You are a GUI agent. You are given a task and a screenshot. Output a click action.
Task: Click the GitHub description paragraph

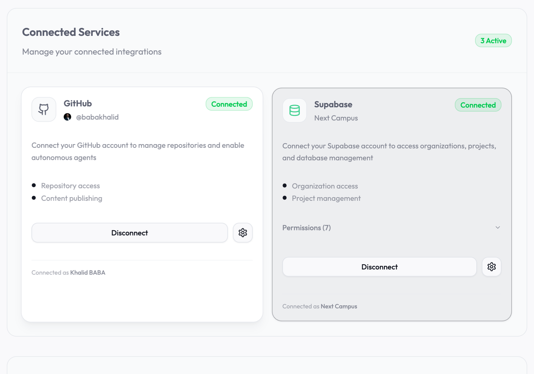coord(138,151)
